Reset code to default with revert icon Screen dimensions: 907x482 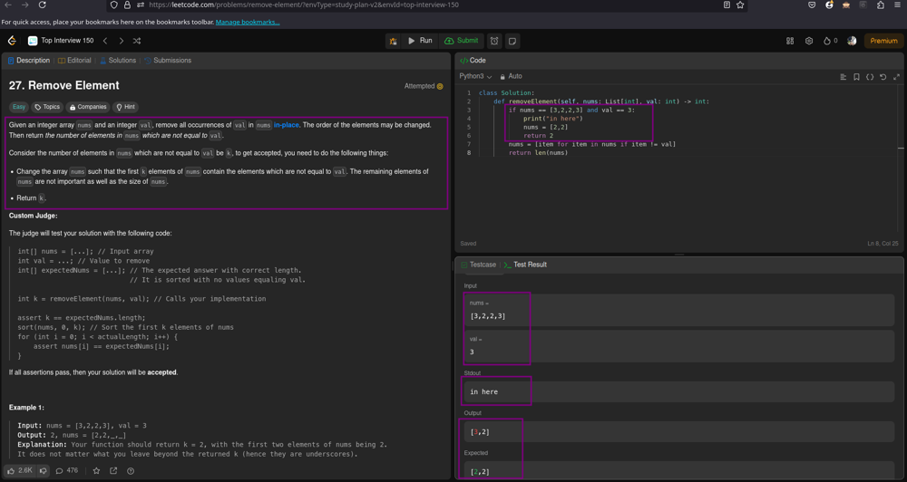(x=883, y=77)
